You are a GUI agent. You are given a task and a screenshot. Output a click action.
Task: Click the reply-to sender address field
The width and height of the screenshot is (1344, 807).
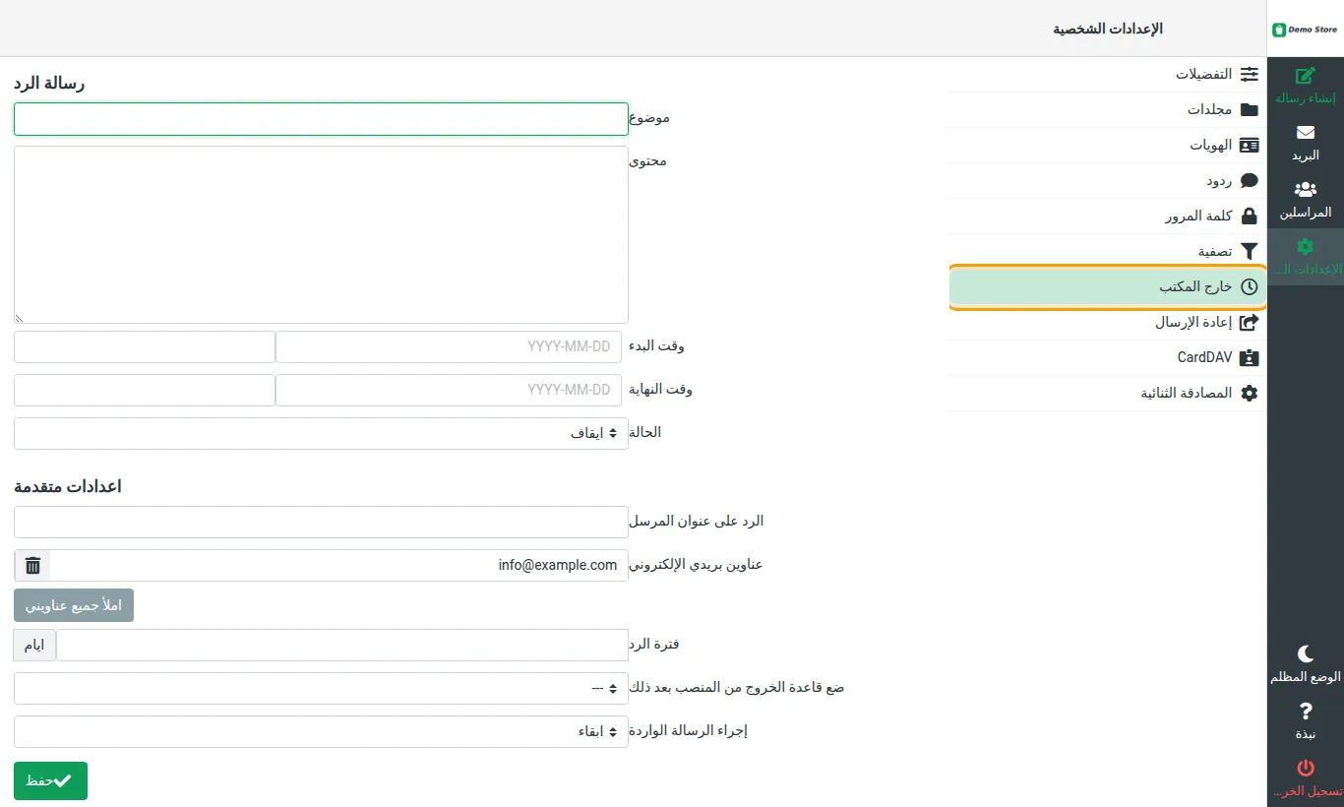coord(321,523)
